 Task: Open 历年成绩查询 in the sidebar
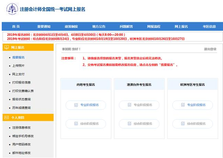21,108
